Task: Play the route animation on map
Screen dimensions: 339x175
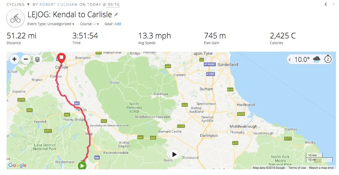Action: [174, 154]
